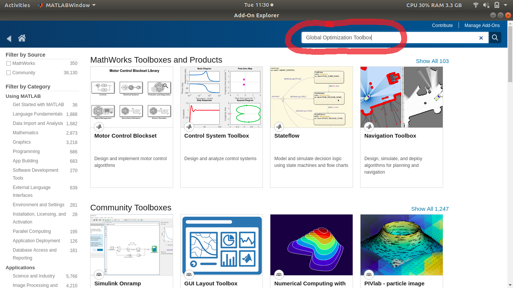Open the GUI Layout Toolbox title
This screenshot has height=288, width=513.
tap(211, 283)
